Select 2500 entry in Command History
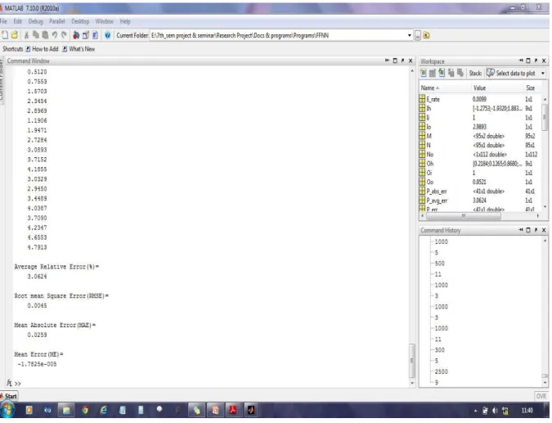 point(441,371)
